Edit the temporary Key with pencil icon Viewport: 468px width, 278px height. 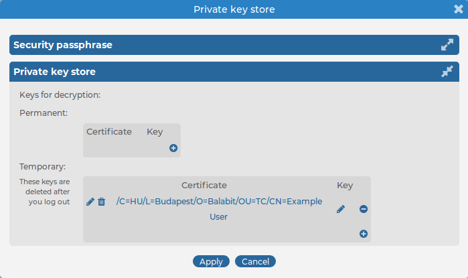[x=341, y=209]
